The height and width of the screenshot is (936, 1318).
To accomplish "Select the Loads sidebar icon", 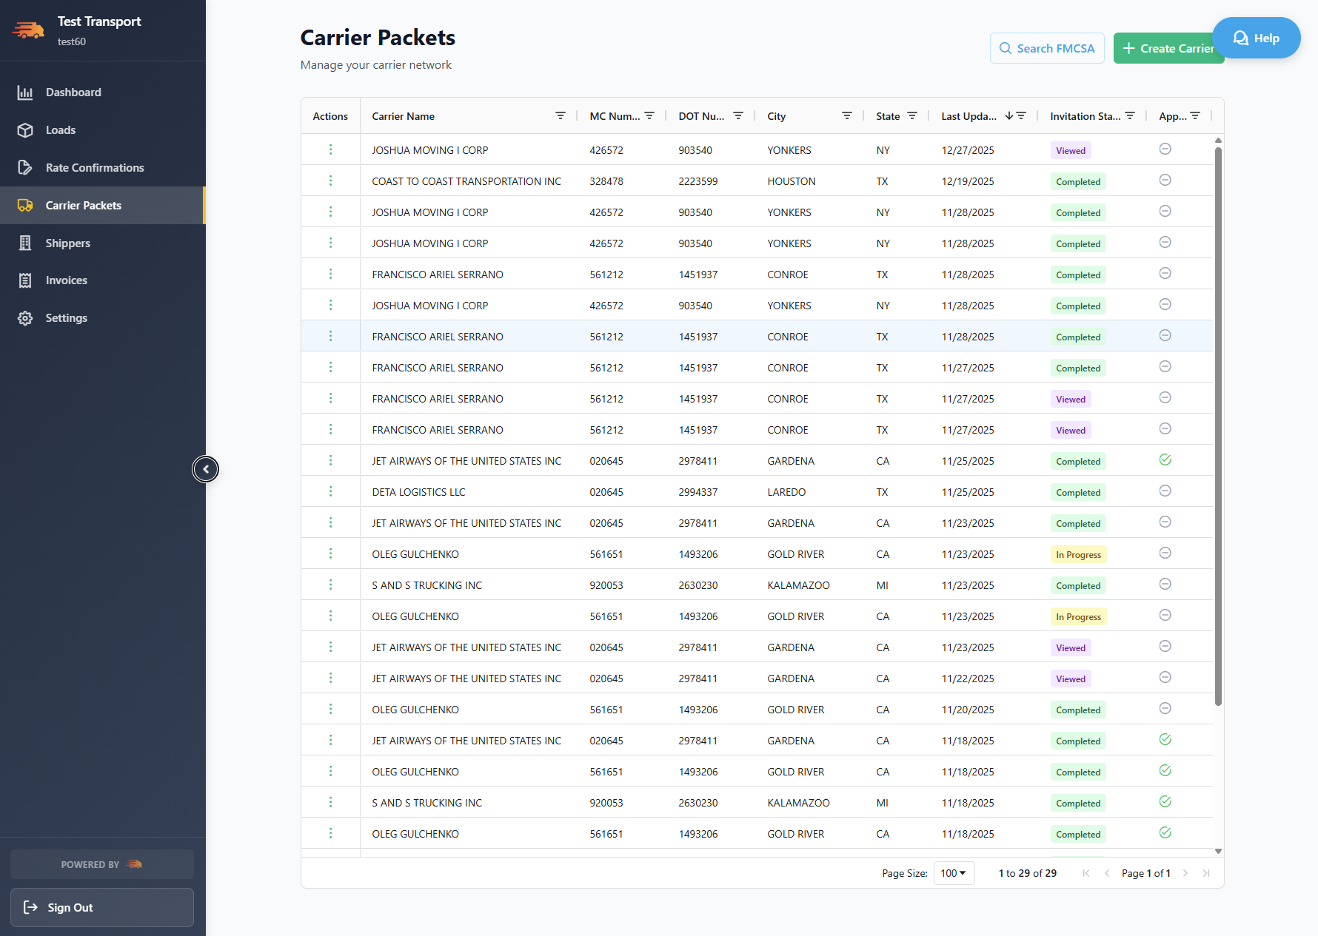I will tap(25, 129).
